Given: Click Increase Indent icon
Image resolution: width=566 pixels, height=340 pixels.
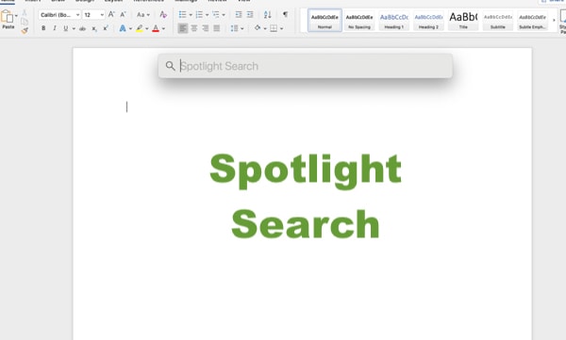Looking at the screenshot, I should (250, 14).
